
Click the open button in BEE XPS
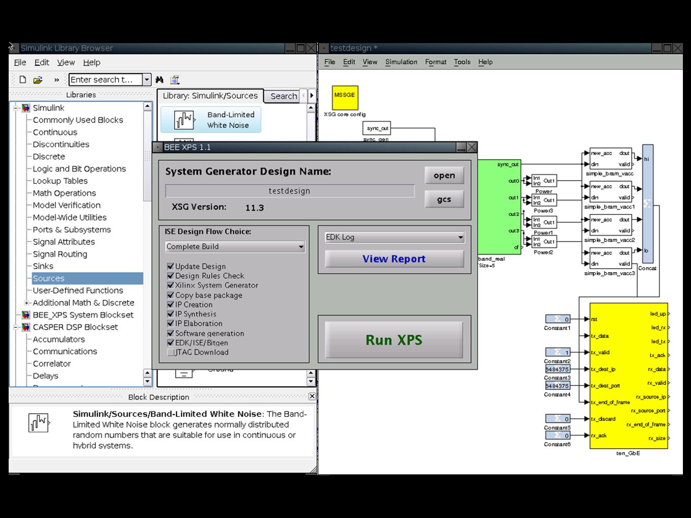click(444, 176)
